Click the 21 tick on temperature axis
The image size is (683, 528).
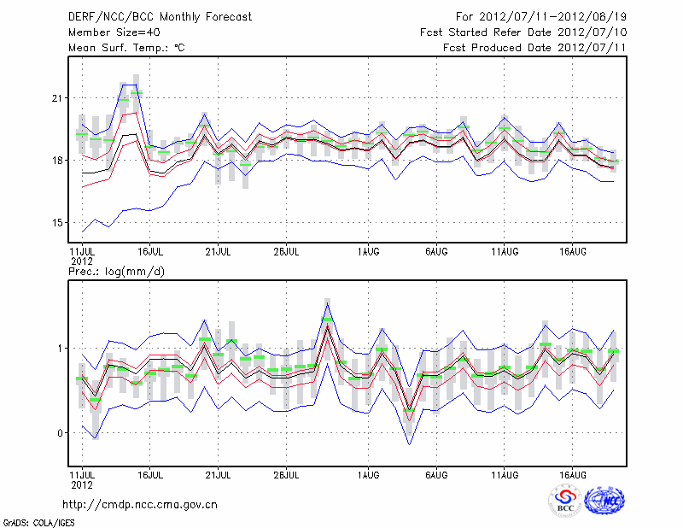click(x=57, y=99)
